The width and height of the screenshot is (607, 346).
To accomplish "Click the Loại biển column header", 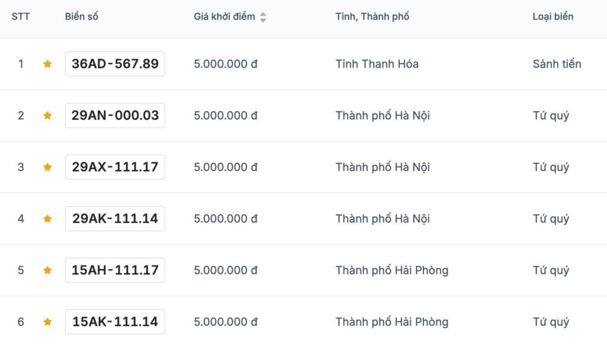I will pyautogui.click(x=553, y=17).
